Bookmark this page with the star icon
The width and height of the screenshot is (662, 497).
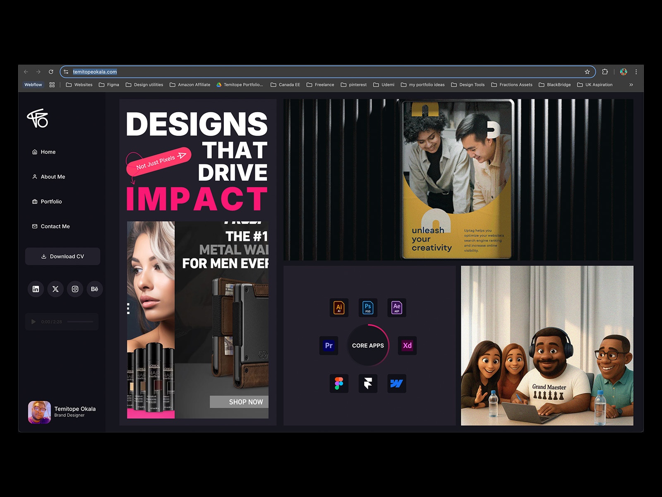(x=587, y=72)
